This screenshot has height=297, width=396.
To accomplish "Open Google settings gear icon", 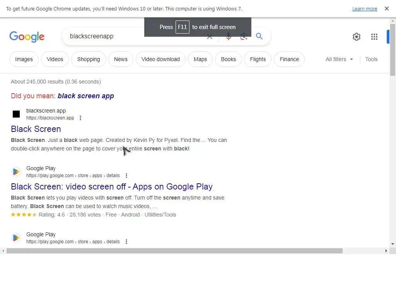I will 356,37.
